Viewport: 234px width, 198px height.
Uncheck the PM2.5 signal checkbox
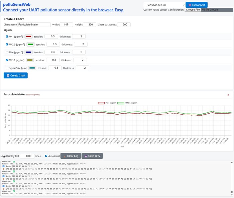click(x=7, y=44)
